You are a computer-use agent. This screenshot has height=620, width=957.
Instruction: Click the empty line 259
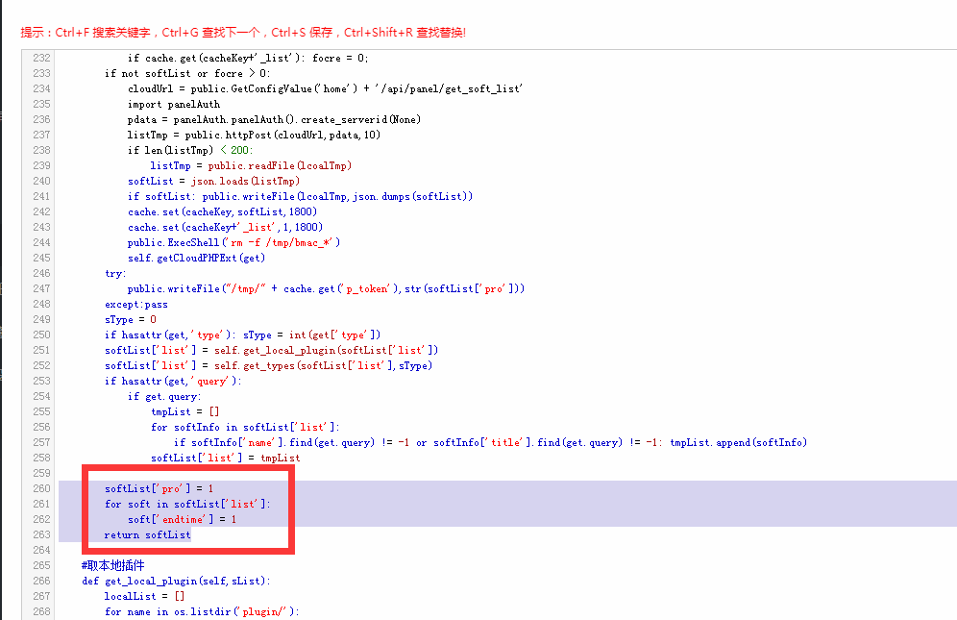pyautogui.click(x=288, y=473)
